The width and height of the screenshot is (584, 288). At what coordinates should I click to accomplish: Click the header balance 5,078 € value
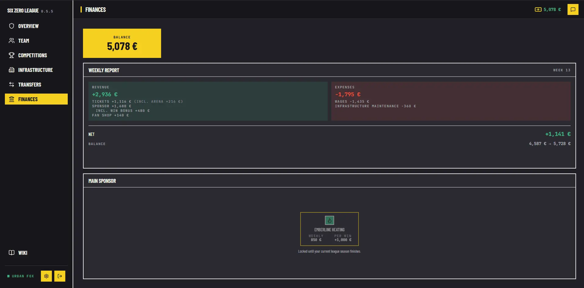[x=552, y=9]
